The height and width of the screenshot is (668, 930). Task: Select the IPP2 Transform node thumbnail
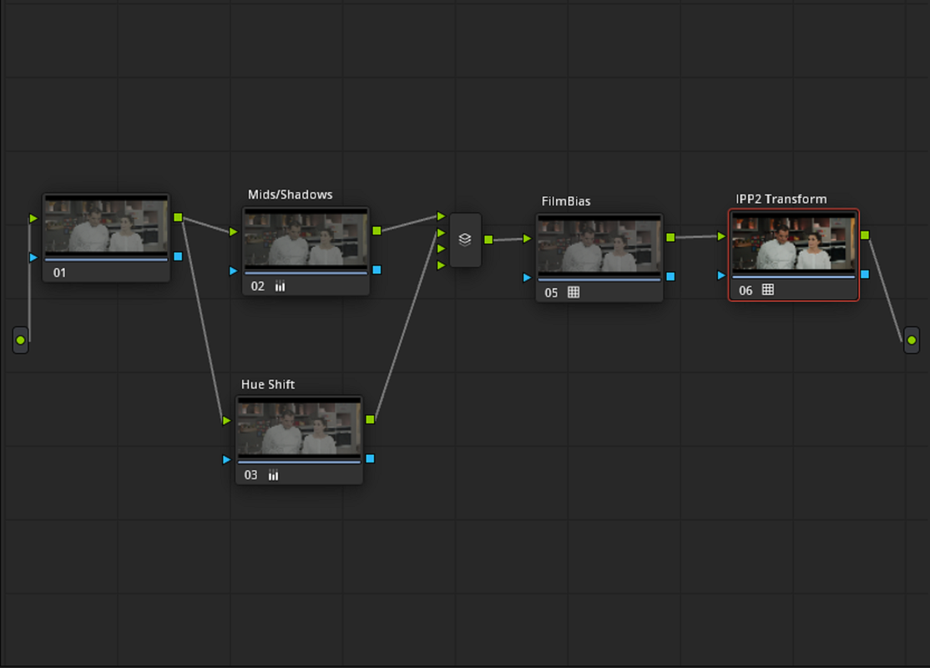[x=794, y=243]
